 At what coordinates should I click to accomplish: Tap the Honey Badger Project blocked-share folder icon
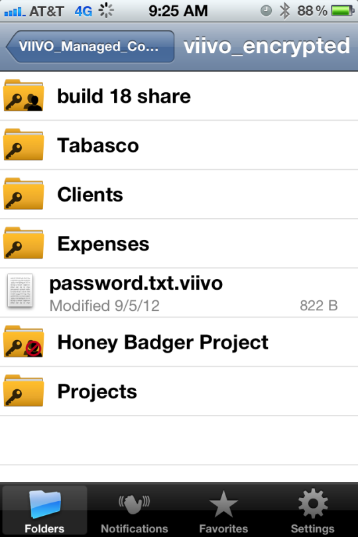(x=23, y=341)
